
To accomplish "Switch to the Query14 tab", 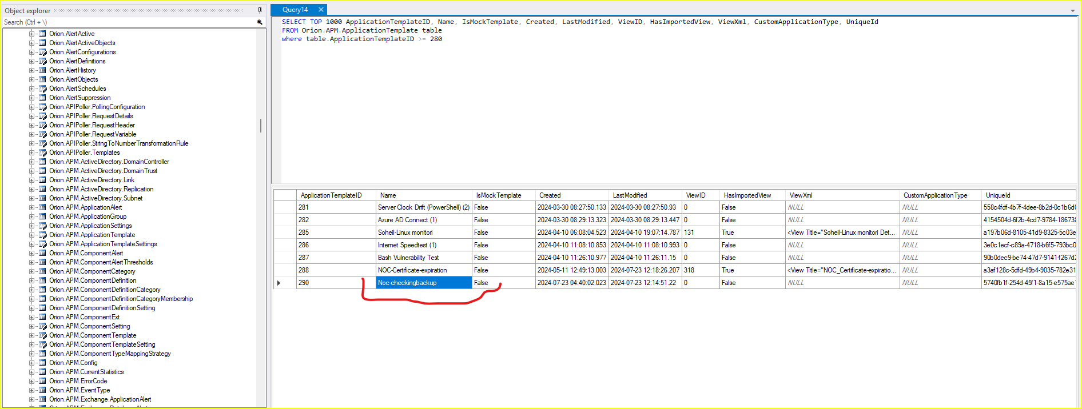I will click(295, 10).
